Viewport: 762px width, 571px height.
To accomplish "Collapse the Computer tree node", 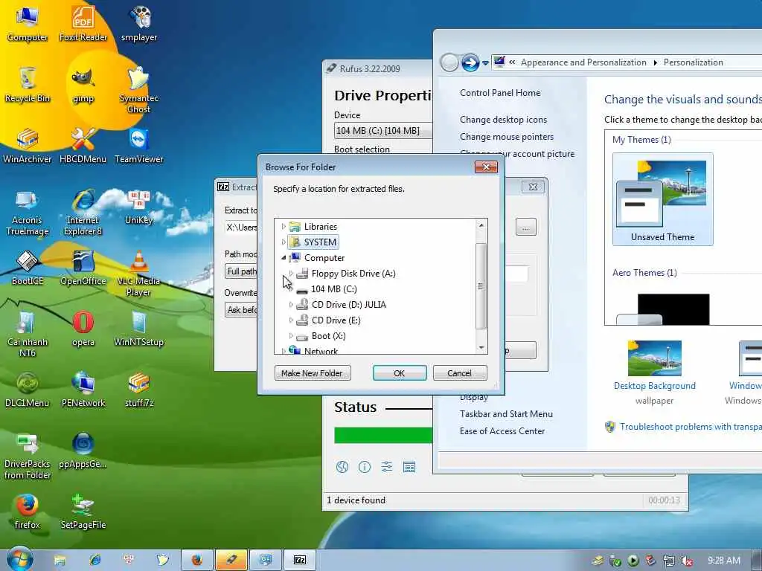I will click(284, 258).
